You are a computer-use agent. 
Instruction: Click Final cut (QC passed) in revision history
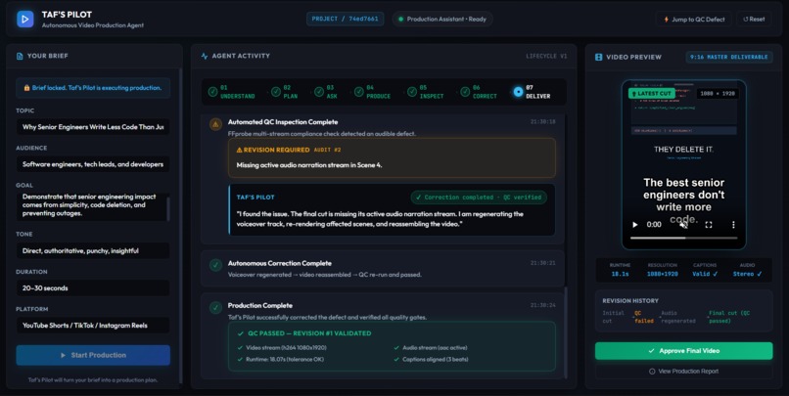coord(729,317)
